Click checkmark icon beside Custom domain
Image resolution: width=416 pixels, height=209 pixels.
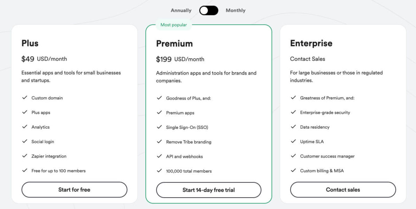[25, 98]
